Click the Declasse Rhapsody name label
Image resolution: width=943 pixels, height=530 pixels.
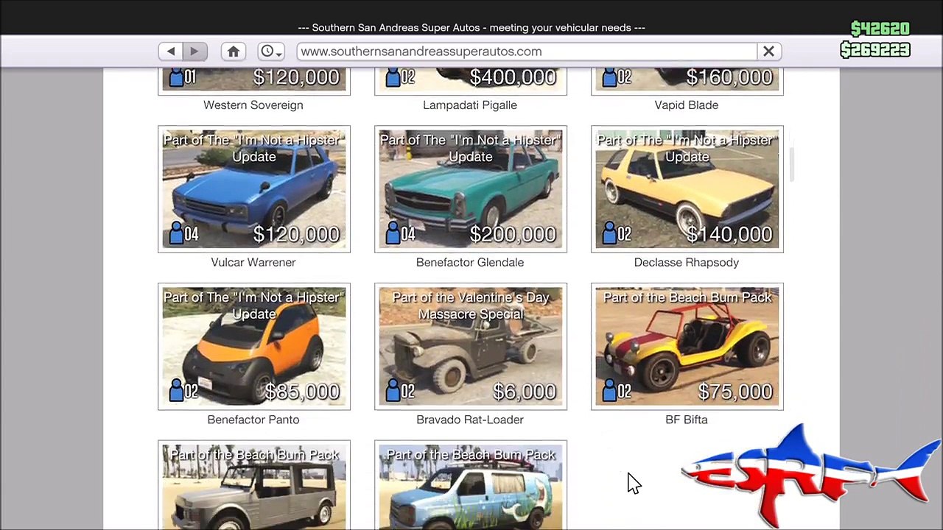click(x=687, y=263)
